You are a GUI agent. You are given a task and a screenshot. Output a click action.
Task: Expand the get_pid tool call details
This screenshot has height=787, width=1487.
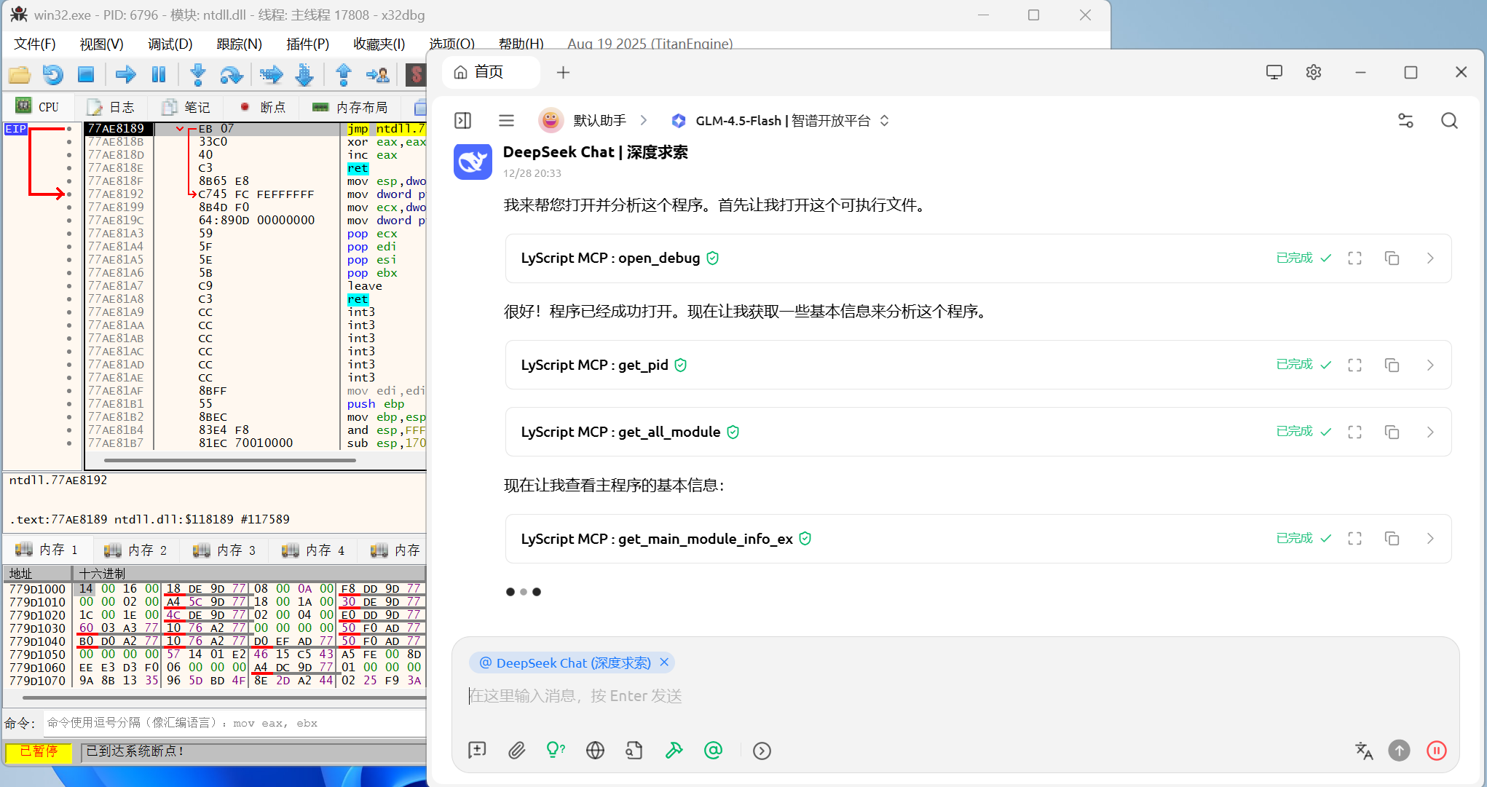(1430, 365)
